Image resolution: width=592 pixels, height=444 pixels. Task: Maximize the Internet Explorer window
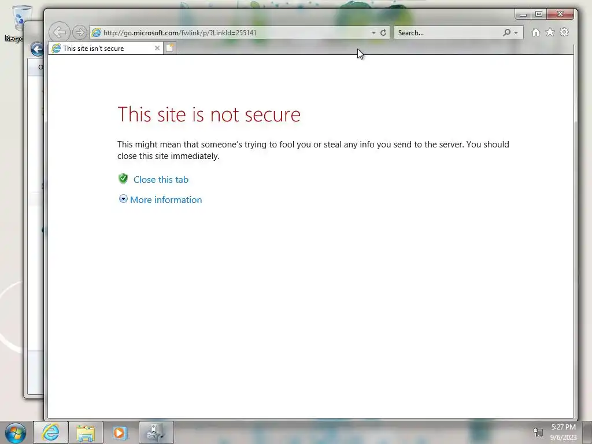pos(538,14)
